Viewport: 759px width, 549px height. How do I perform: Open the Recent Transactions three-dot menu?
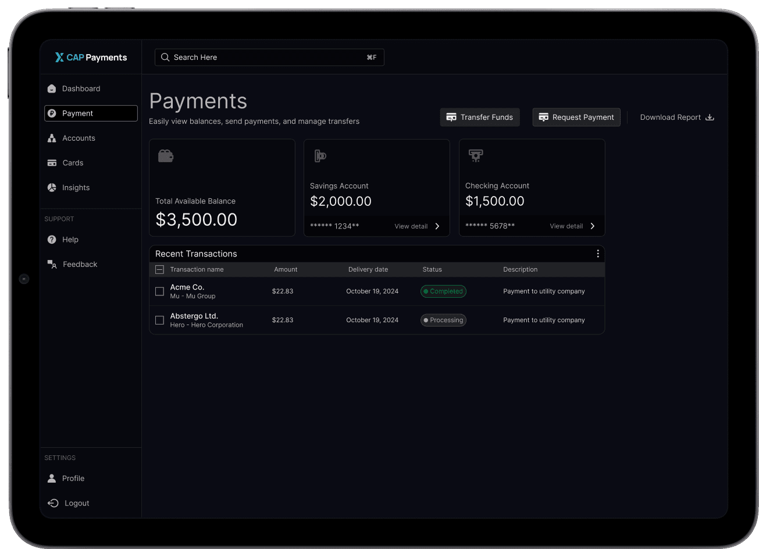[598, 254]
